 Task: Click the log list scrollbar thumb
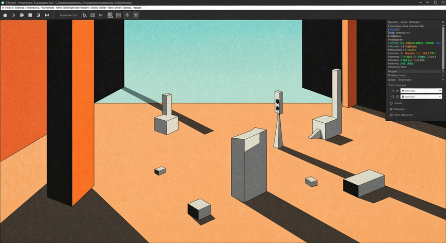pyautogui.click(x=443, y=48)
